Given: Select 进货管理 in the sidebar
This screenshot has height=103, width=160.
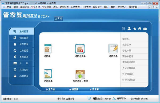Looking at the screenshot, I should coord(22,31).
